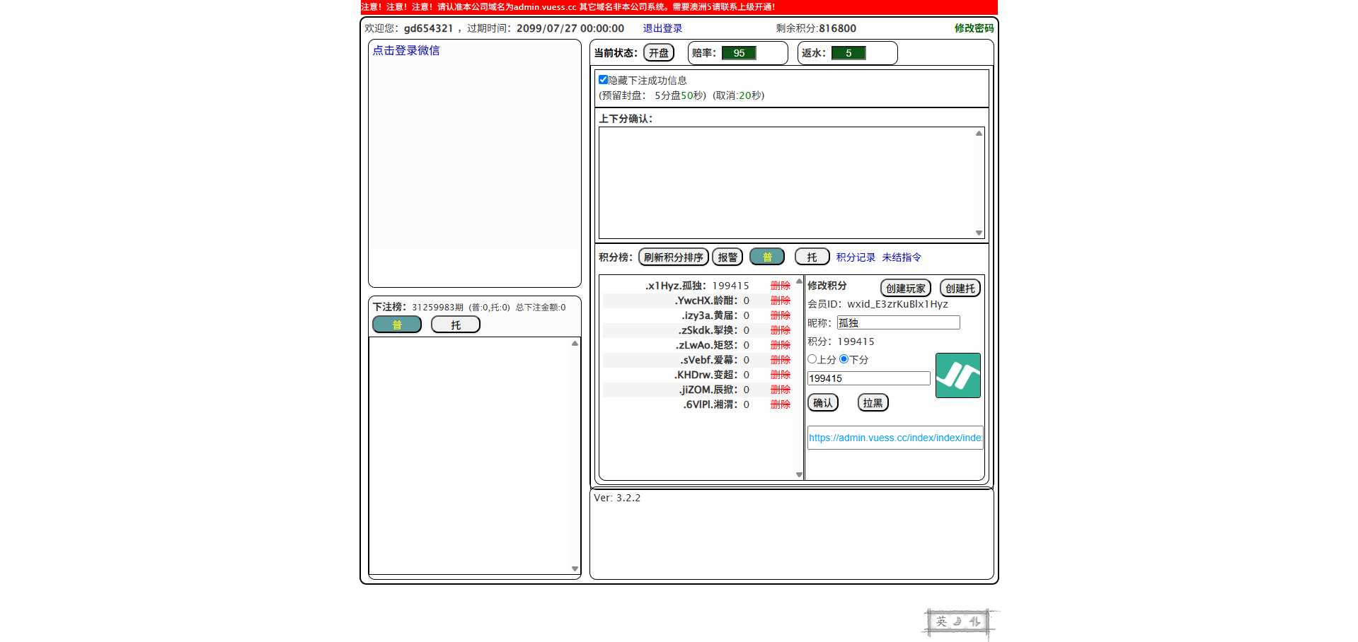1358x642 pixels.
Task: Click the 创建玩家 button
Action: tap(905, 288)
